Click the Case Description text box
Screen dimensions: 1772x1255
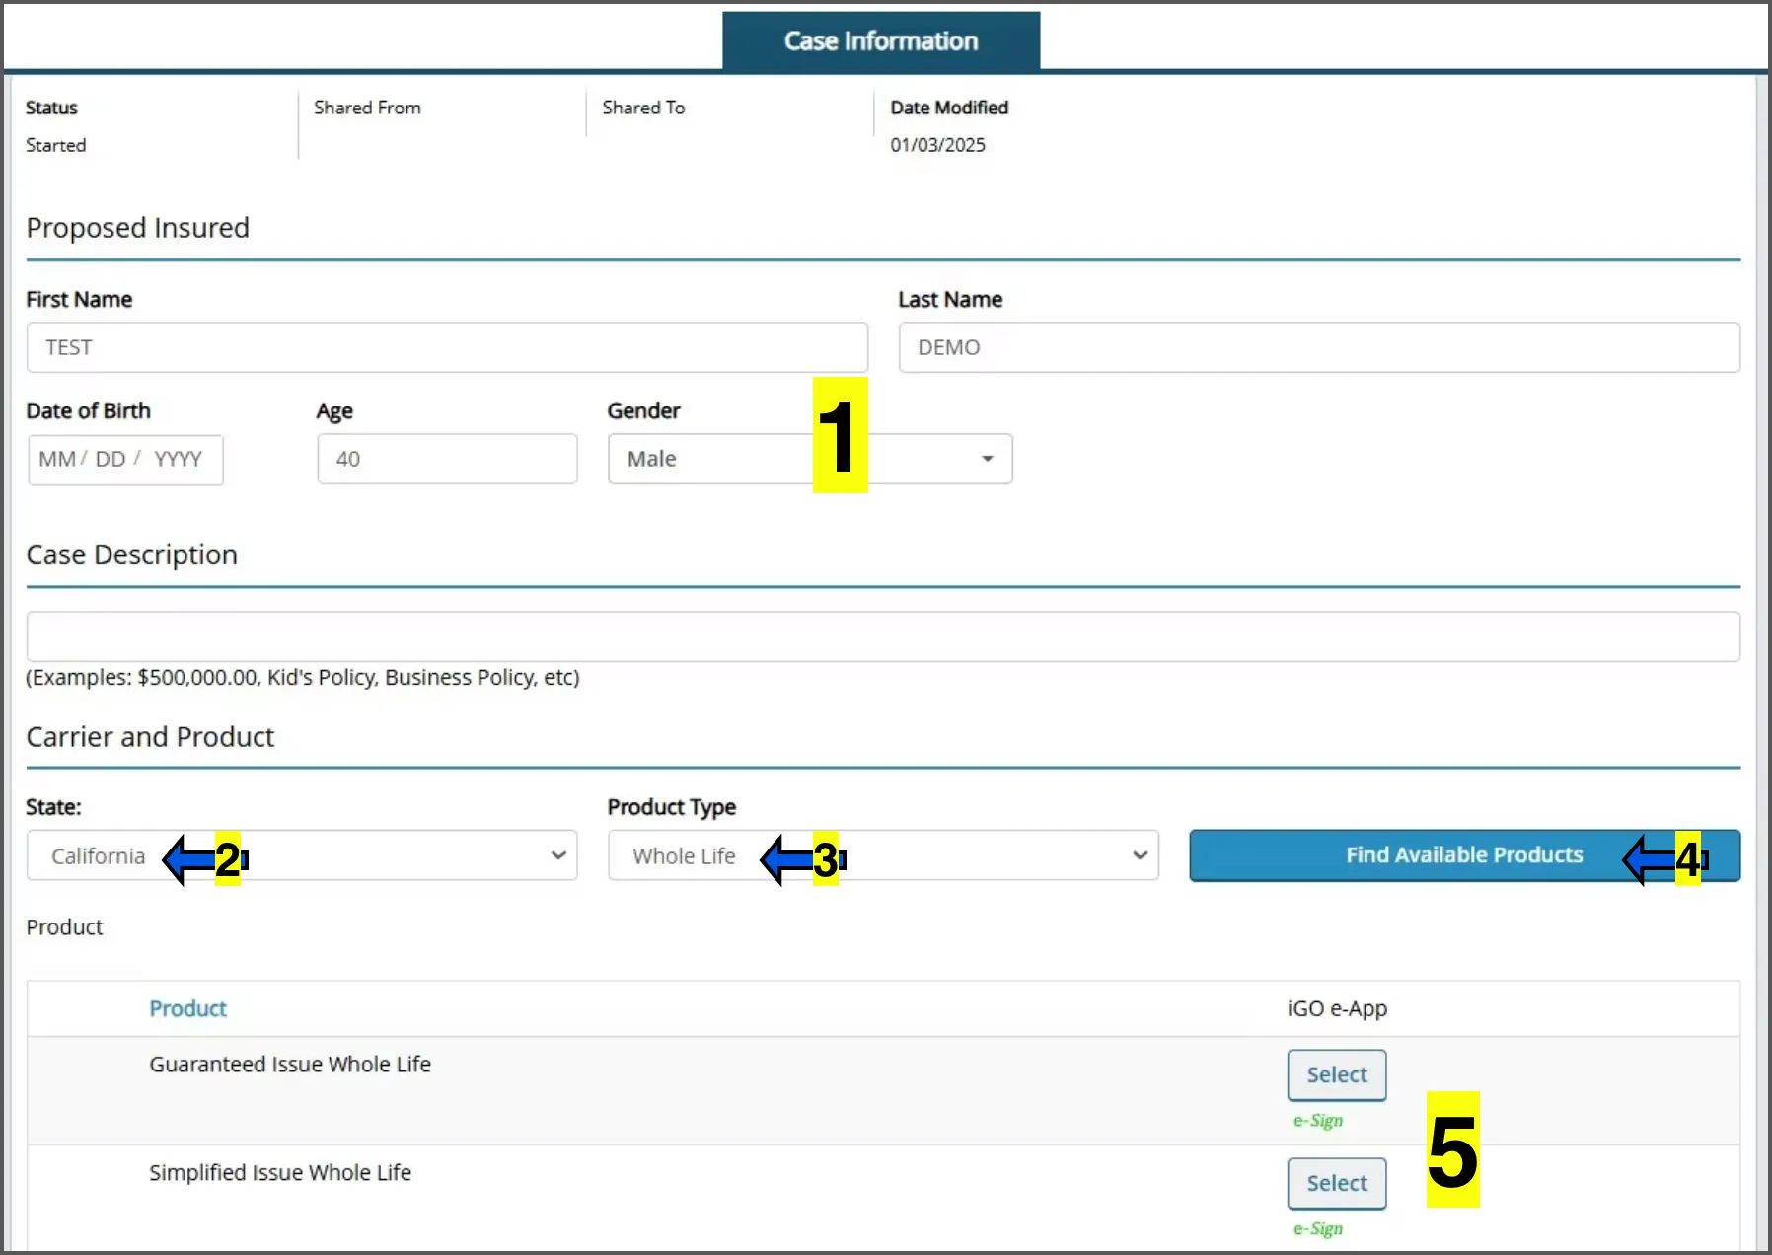(883, 636)
